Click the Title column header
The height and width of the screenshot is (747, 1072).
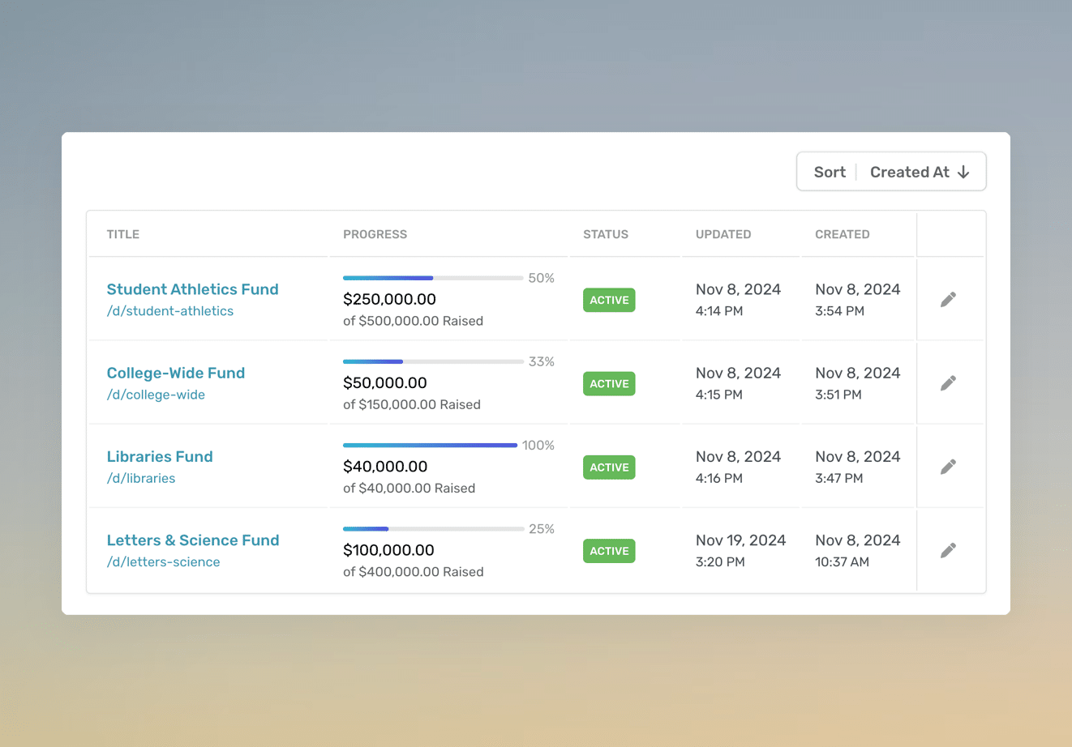[x=123, y=234]
